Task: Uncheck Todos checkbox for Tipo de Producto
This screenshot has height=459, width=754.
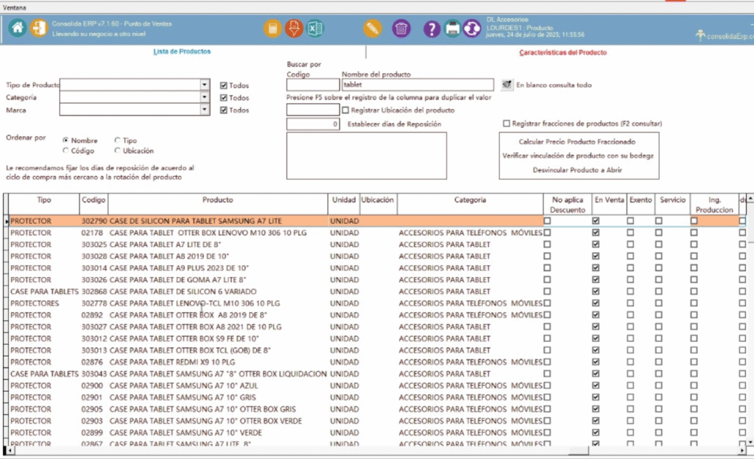Action: tap(224, 85)
